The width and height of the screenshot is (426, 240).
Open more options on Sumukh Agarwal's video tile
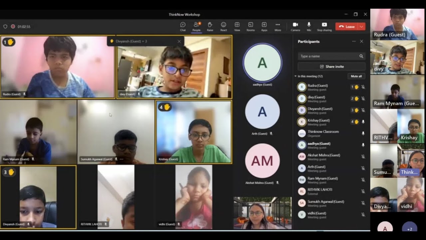[121, 159]
